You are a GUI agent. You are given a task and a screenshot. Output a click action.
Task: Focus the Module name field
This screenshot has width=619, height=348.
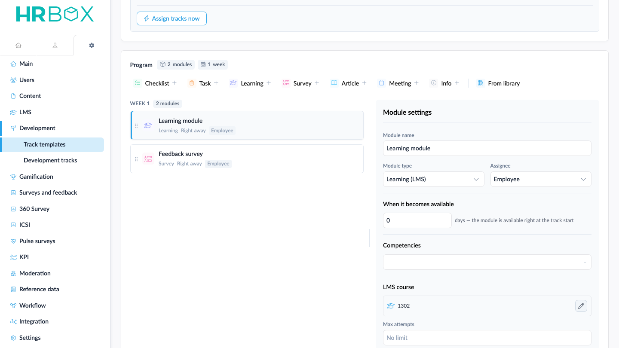(487, 148)
